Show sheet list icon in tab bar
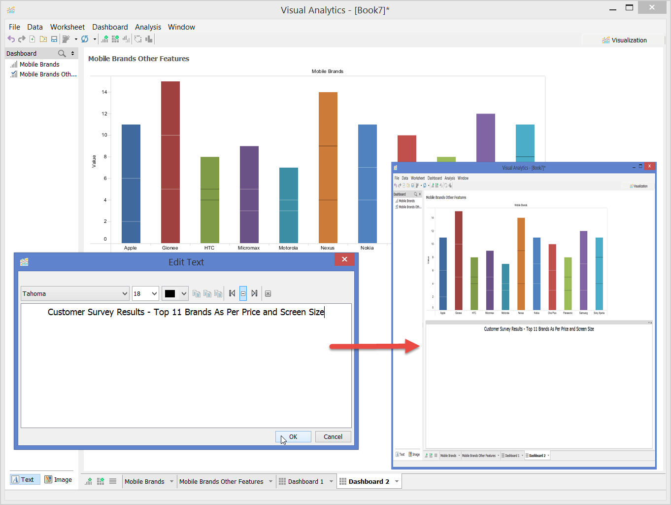 pos(113,481)
